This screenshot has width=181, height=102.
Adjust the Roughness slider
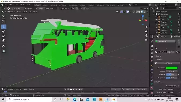(x=172, y=78)
